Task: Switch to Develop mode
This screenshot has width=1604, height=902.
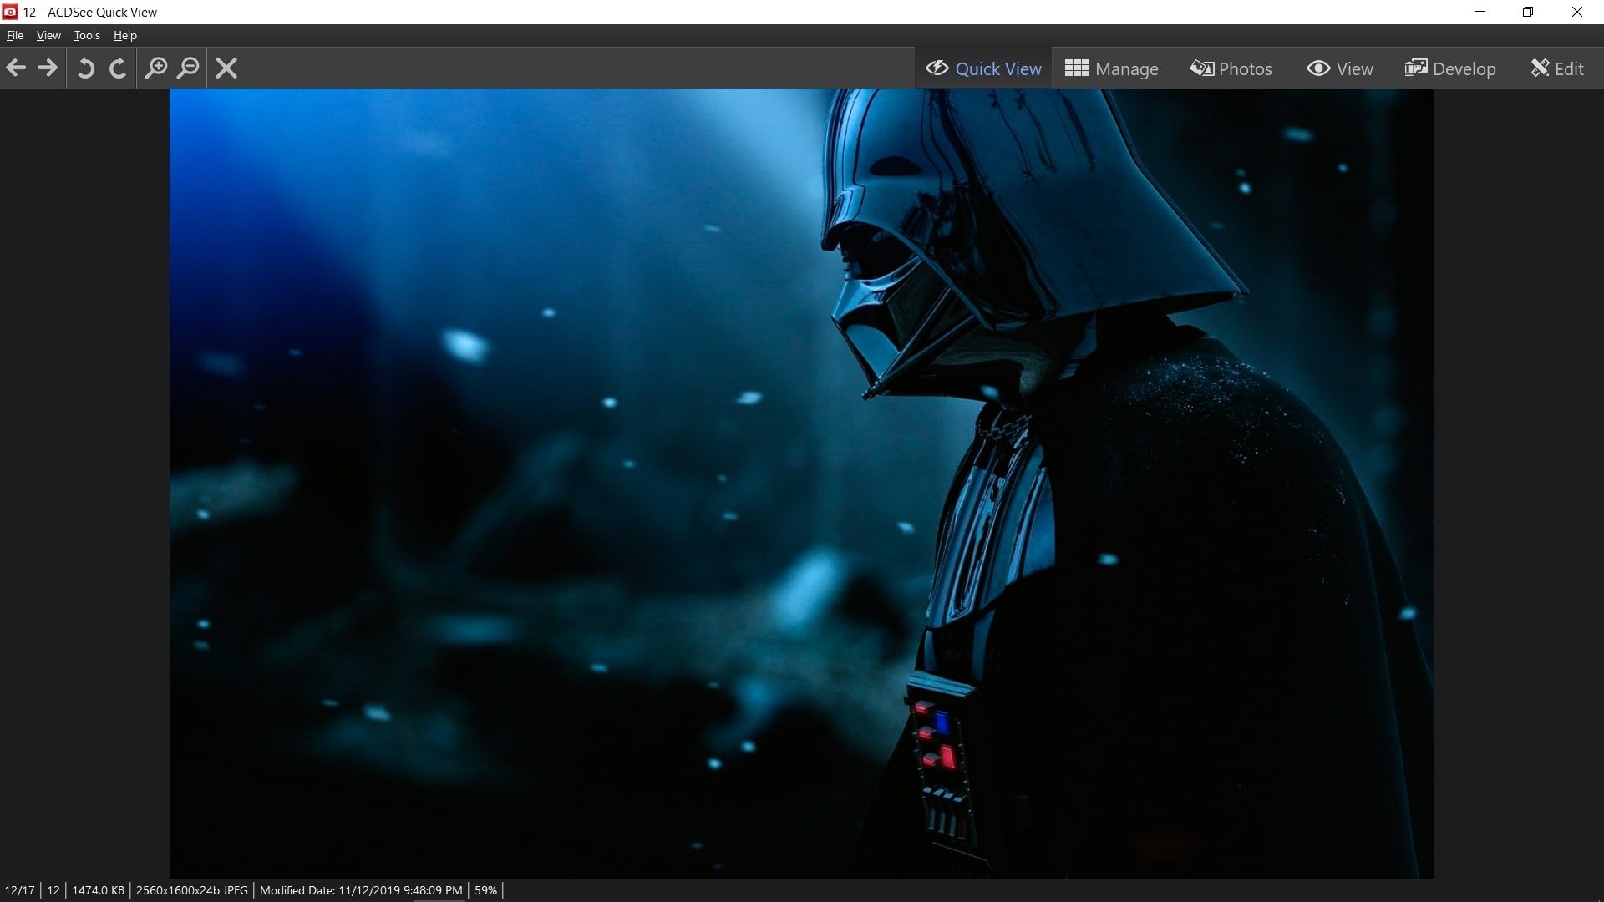Action: point(1450,68)
